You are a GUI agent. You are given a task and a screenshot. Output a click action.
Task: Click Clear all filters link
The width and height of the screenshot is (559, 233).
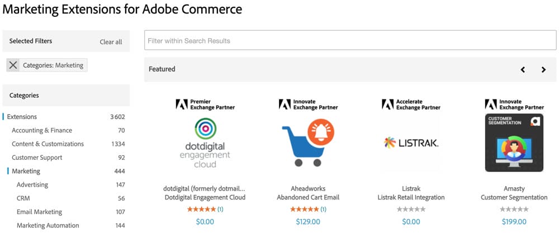click(111, 42)
